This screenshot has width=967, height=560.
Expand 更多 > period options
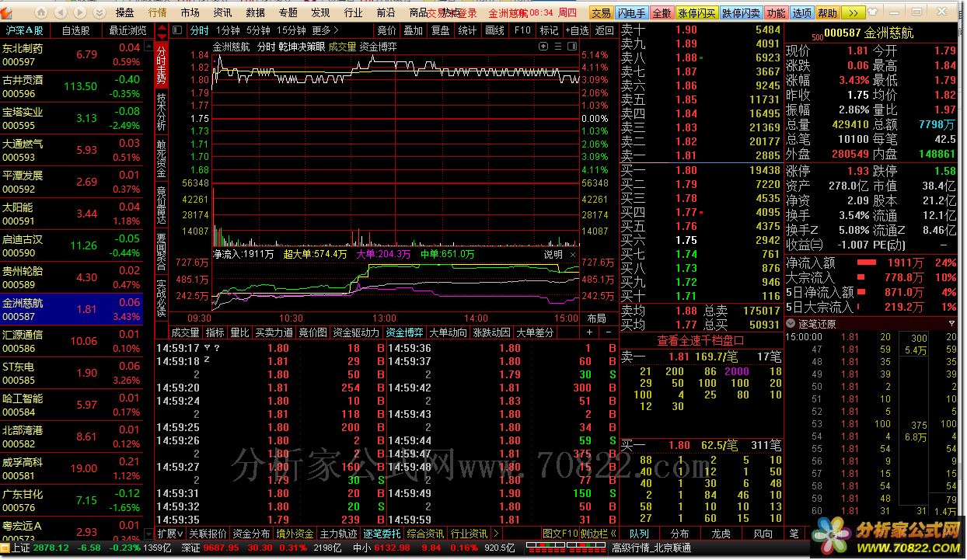pyautogui.click(x=325, y=30)
